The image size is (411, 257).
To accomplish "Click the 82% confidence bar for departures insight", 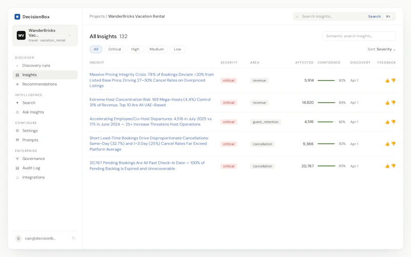I will [326, 122].
